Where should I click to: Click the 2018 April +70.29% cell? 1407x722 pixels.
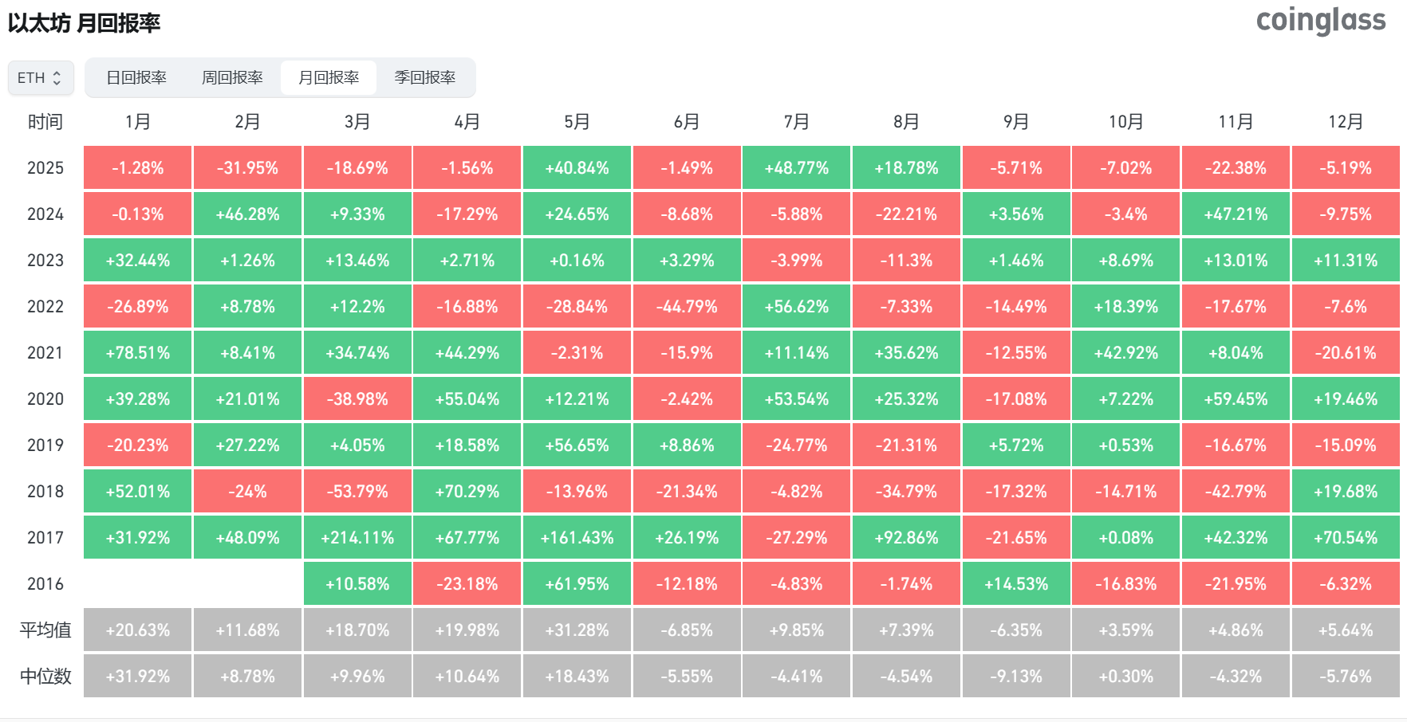(467, 492)
